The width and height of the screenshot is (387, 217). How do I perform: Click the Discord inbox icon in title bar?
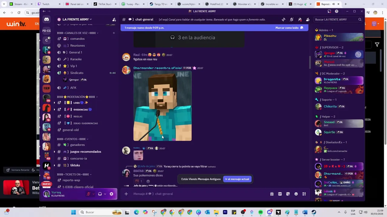tap(329, 11)
